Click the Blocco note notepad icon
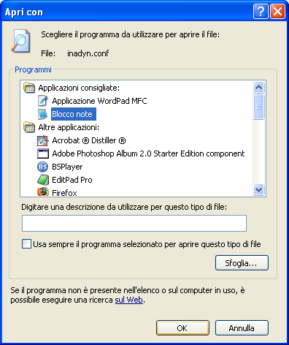This screenshot has height=345, width=289. pos(42,114)
